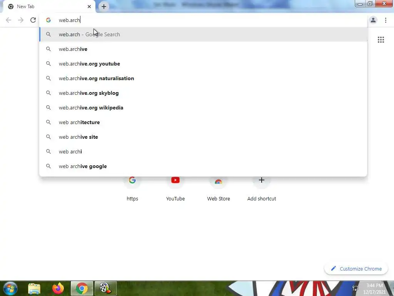Screen dimensions: 394x296
Task: Click the Google G icon in omnibox
Action: 48,20
